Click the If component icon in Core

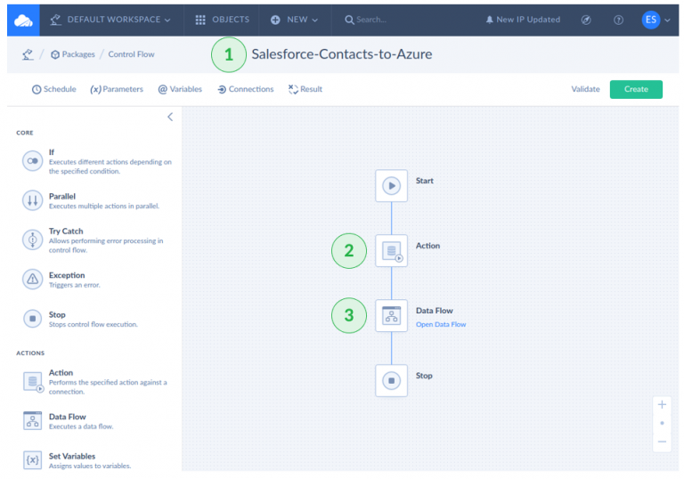(33, 160)
